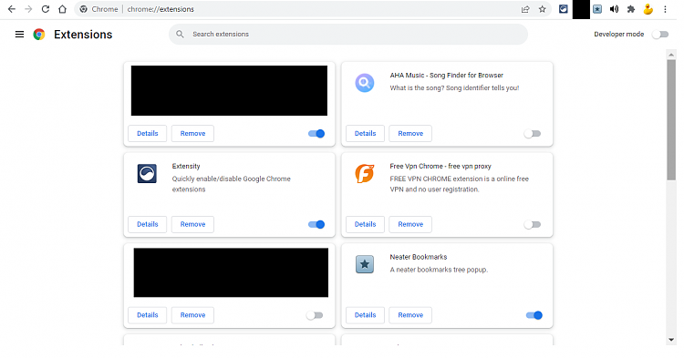
Task: Click the scrollbar down arrow
Action: point(671,340)
